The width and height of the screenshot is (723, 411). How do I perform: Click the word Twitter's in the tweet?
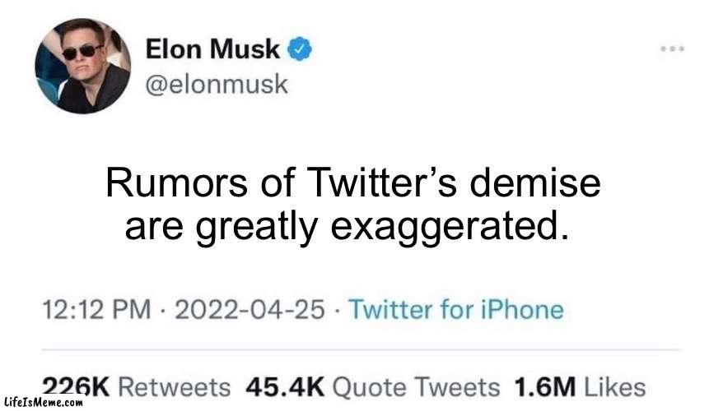coord(359,185)
